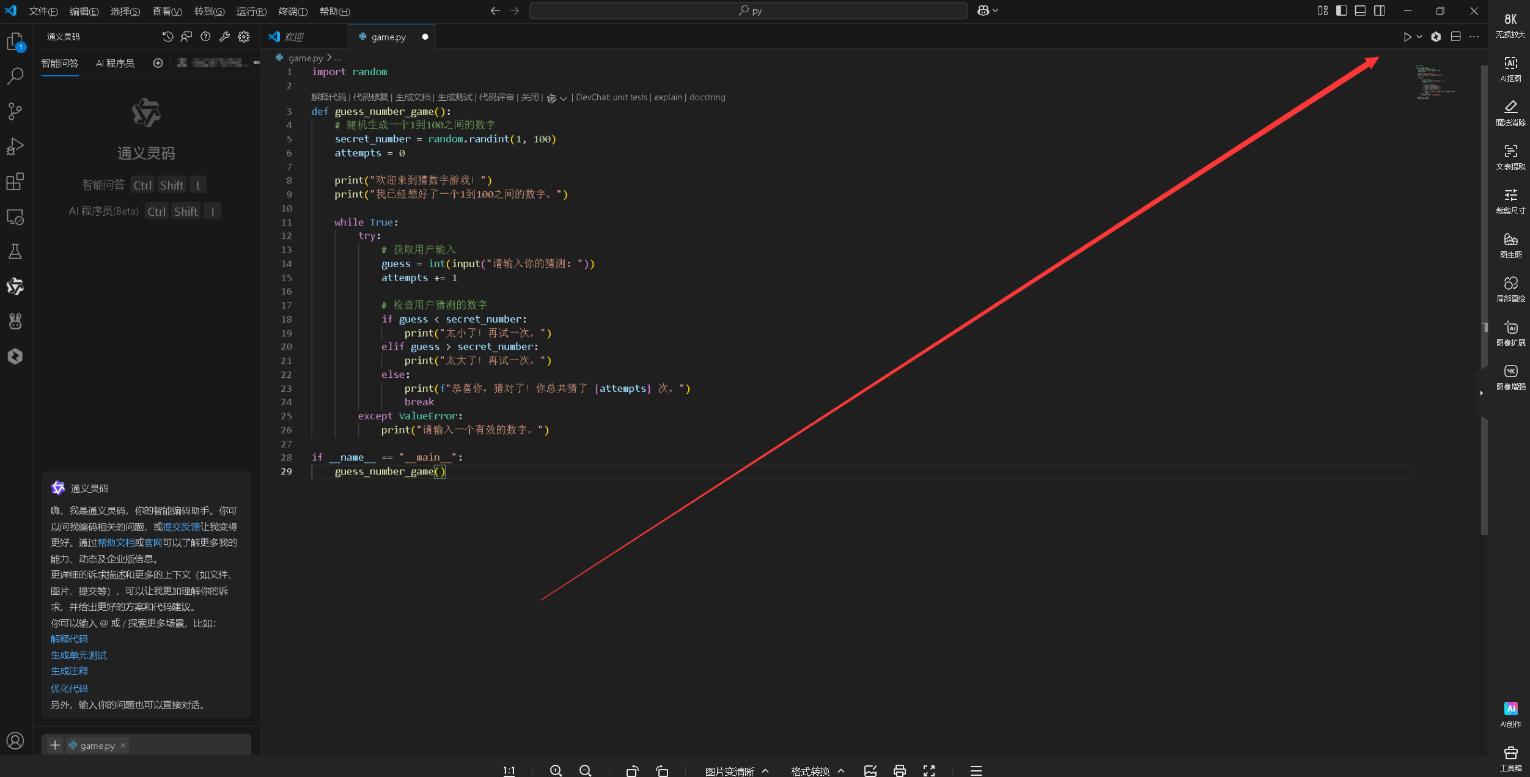
Task: Select the 智能问答 tab
Action: pos(59,63)
